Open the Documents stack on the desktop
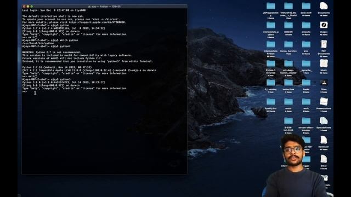351x197 pixels. (x=324, y=6)
